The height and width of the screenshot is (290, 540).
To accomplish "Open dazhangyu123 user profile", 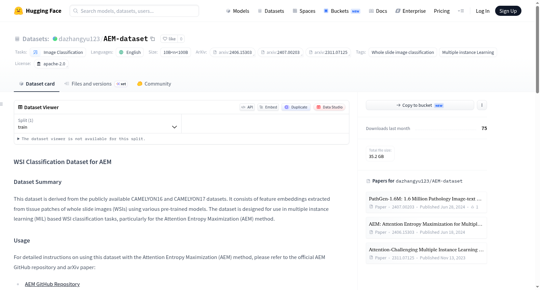I will click(x=79, y=39).
